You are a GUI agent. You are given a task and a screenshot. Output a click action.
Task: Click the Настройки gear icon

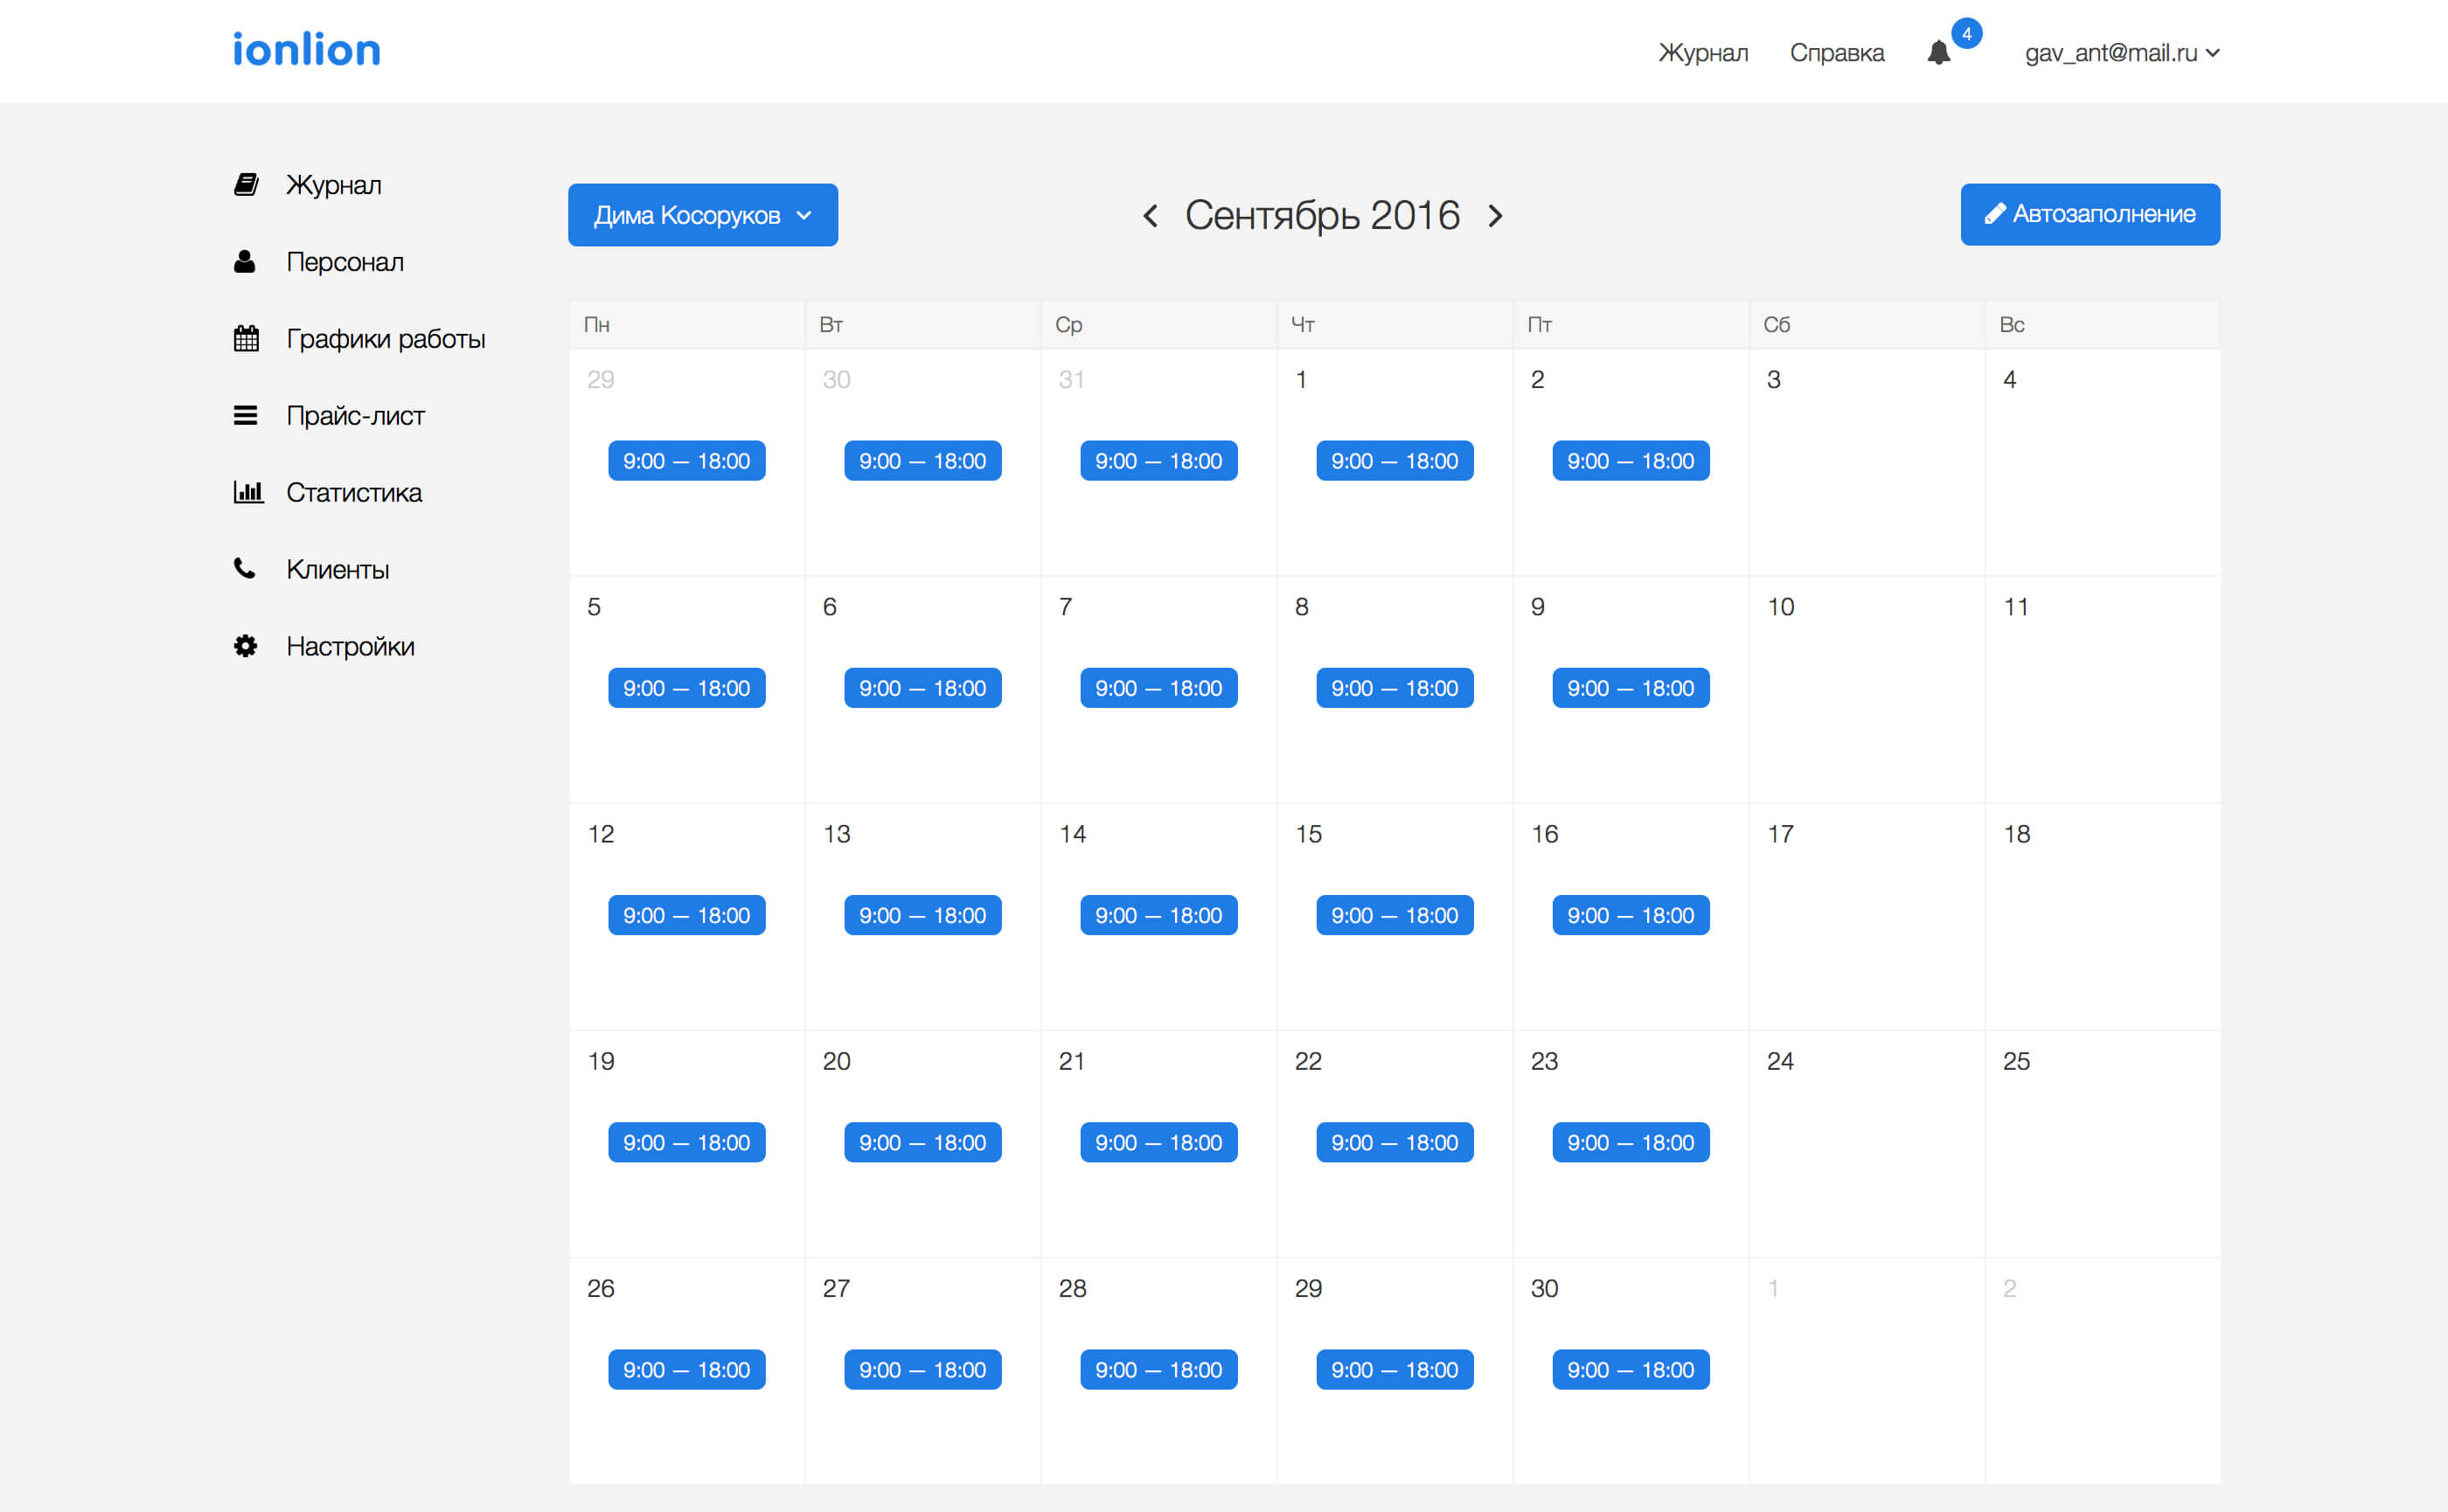245,646
